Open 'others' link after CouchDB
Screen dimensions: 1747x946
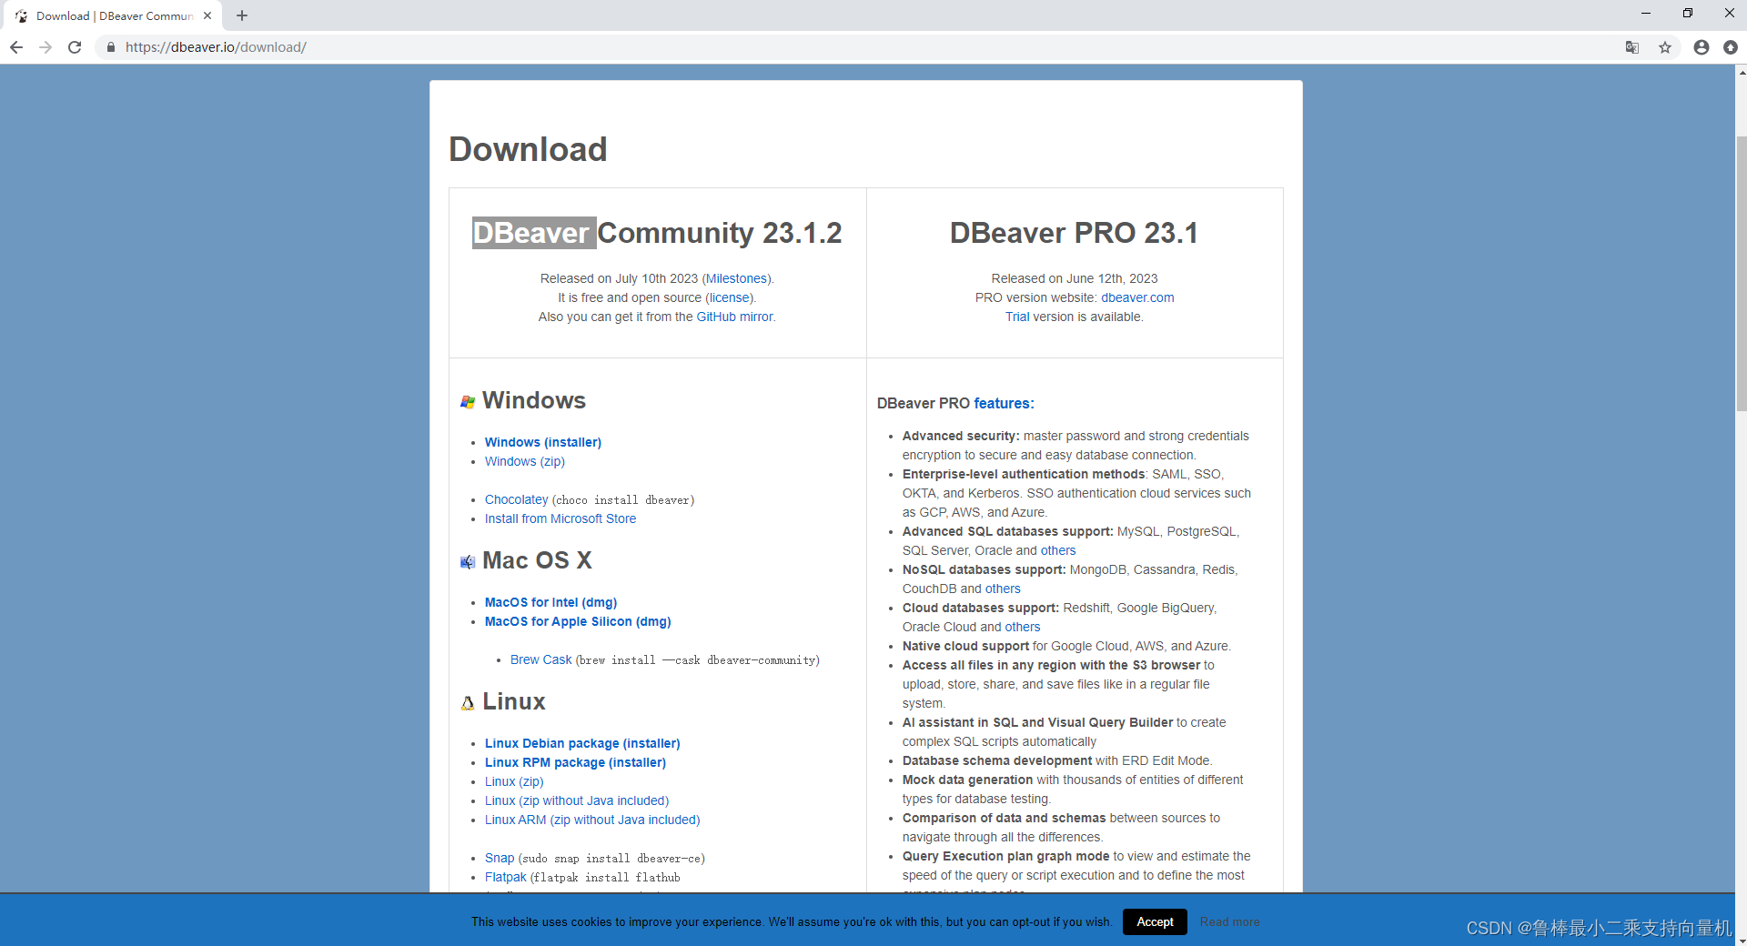[x=1003, y=589]
